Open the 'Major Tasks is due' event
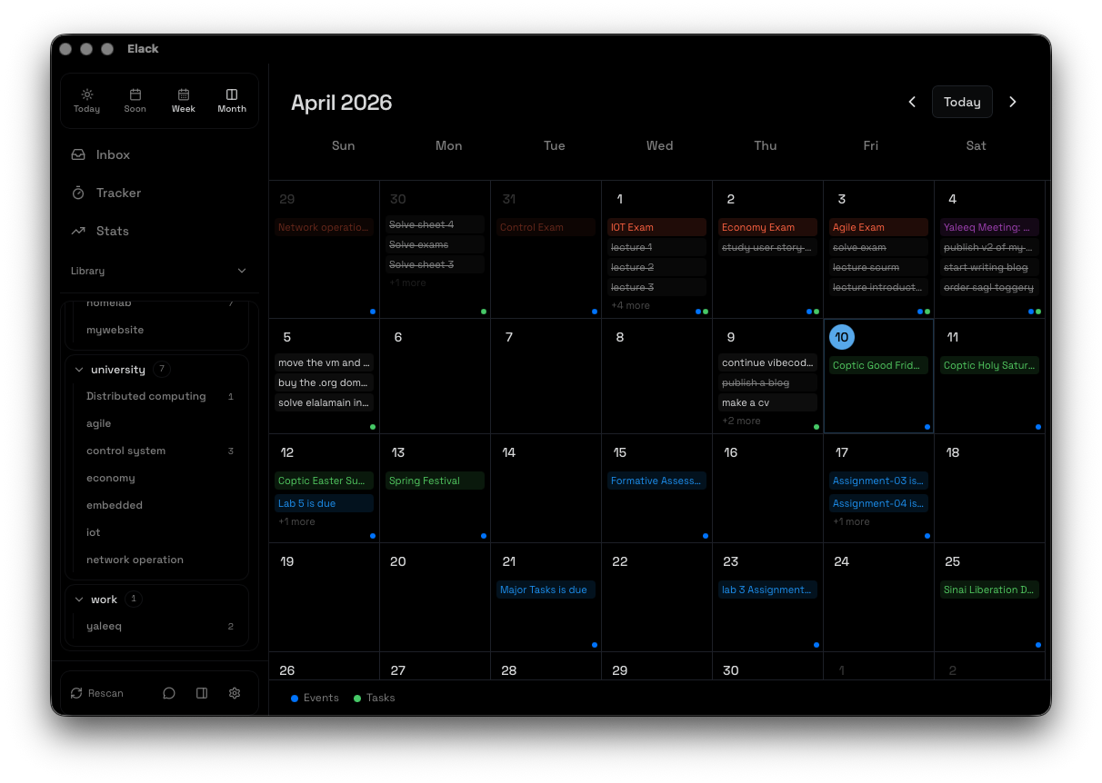Image resolution: width=1102 pixels, height=783 pixels. point(544,590)
